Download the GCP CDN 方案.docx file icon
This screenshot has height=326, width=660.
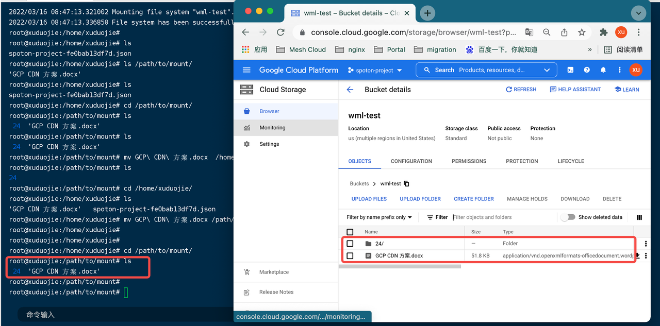click(x=637, y=255)
